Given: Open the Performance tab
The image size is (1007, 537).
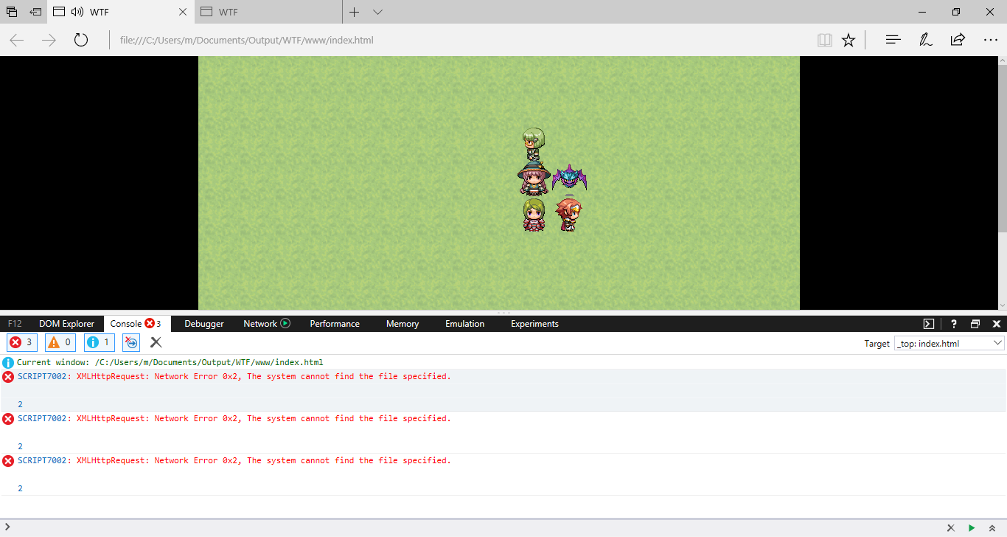Looking at the screenshot, I should tap(335, 324).
